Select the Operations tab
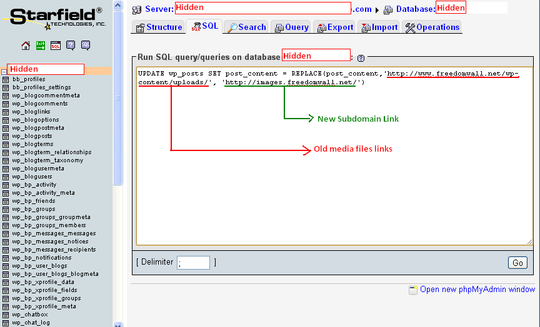This screenshot has height=327, width=540. click(x=432, y=27)
